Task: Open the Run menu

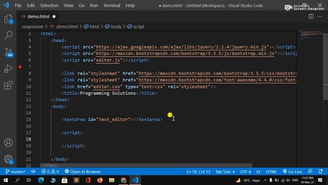Action: tap(94, 6)
